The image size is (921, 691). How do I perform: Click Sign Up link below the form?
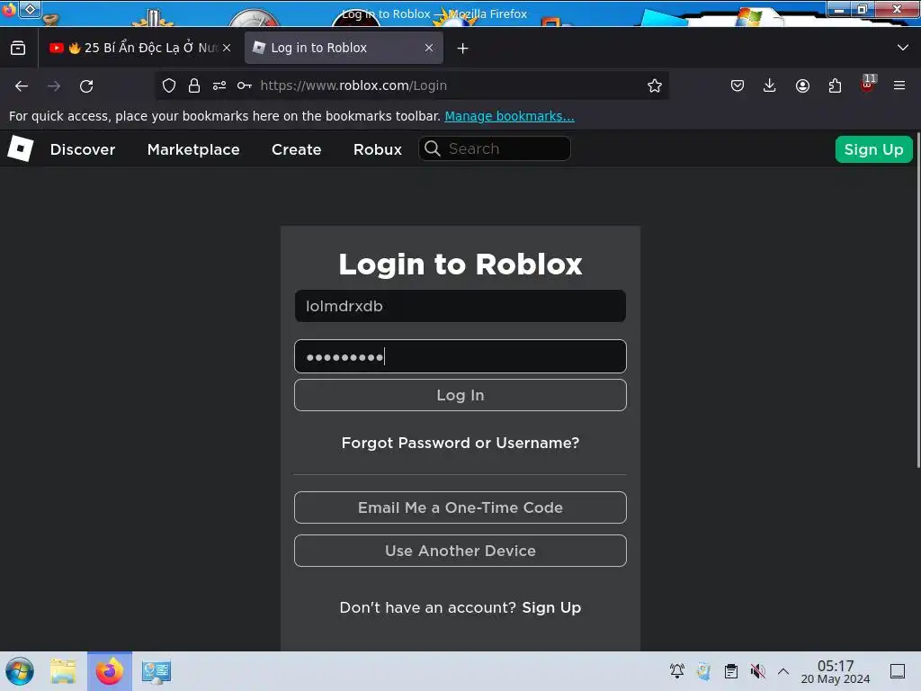[x=551, y=607]
